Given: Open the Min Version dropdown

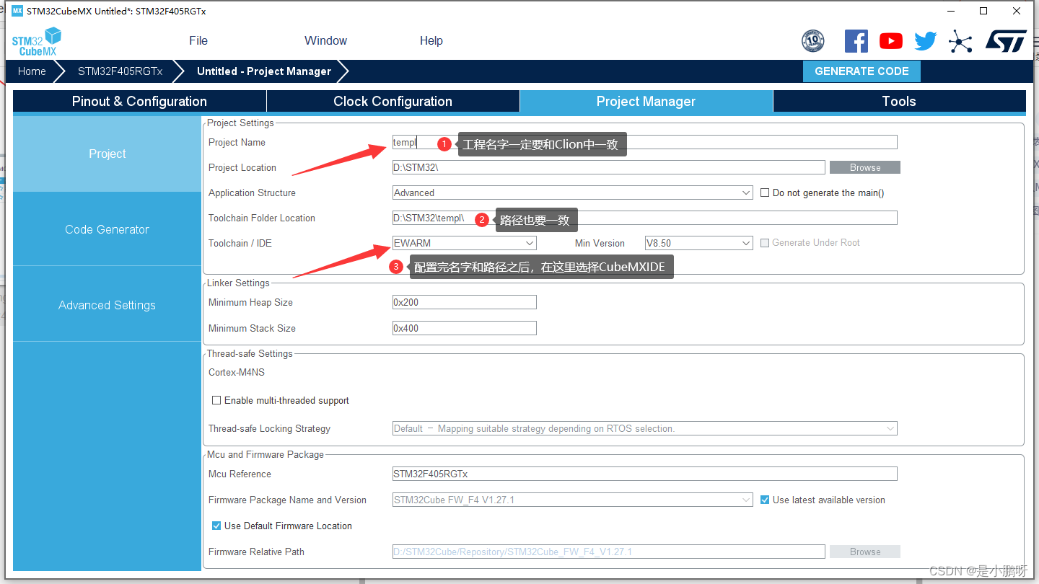Looking at the screenshot, I should [x=698, y=243].
